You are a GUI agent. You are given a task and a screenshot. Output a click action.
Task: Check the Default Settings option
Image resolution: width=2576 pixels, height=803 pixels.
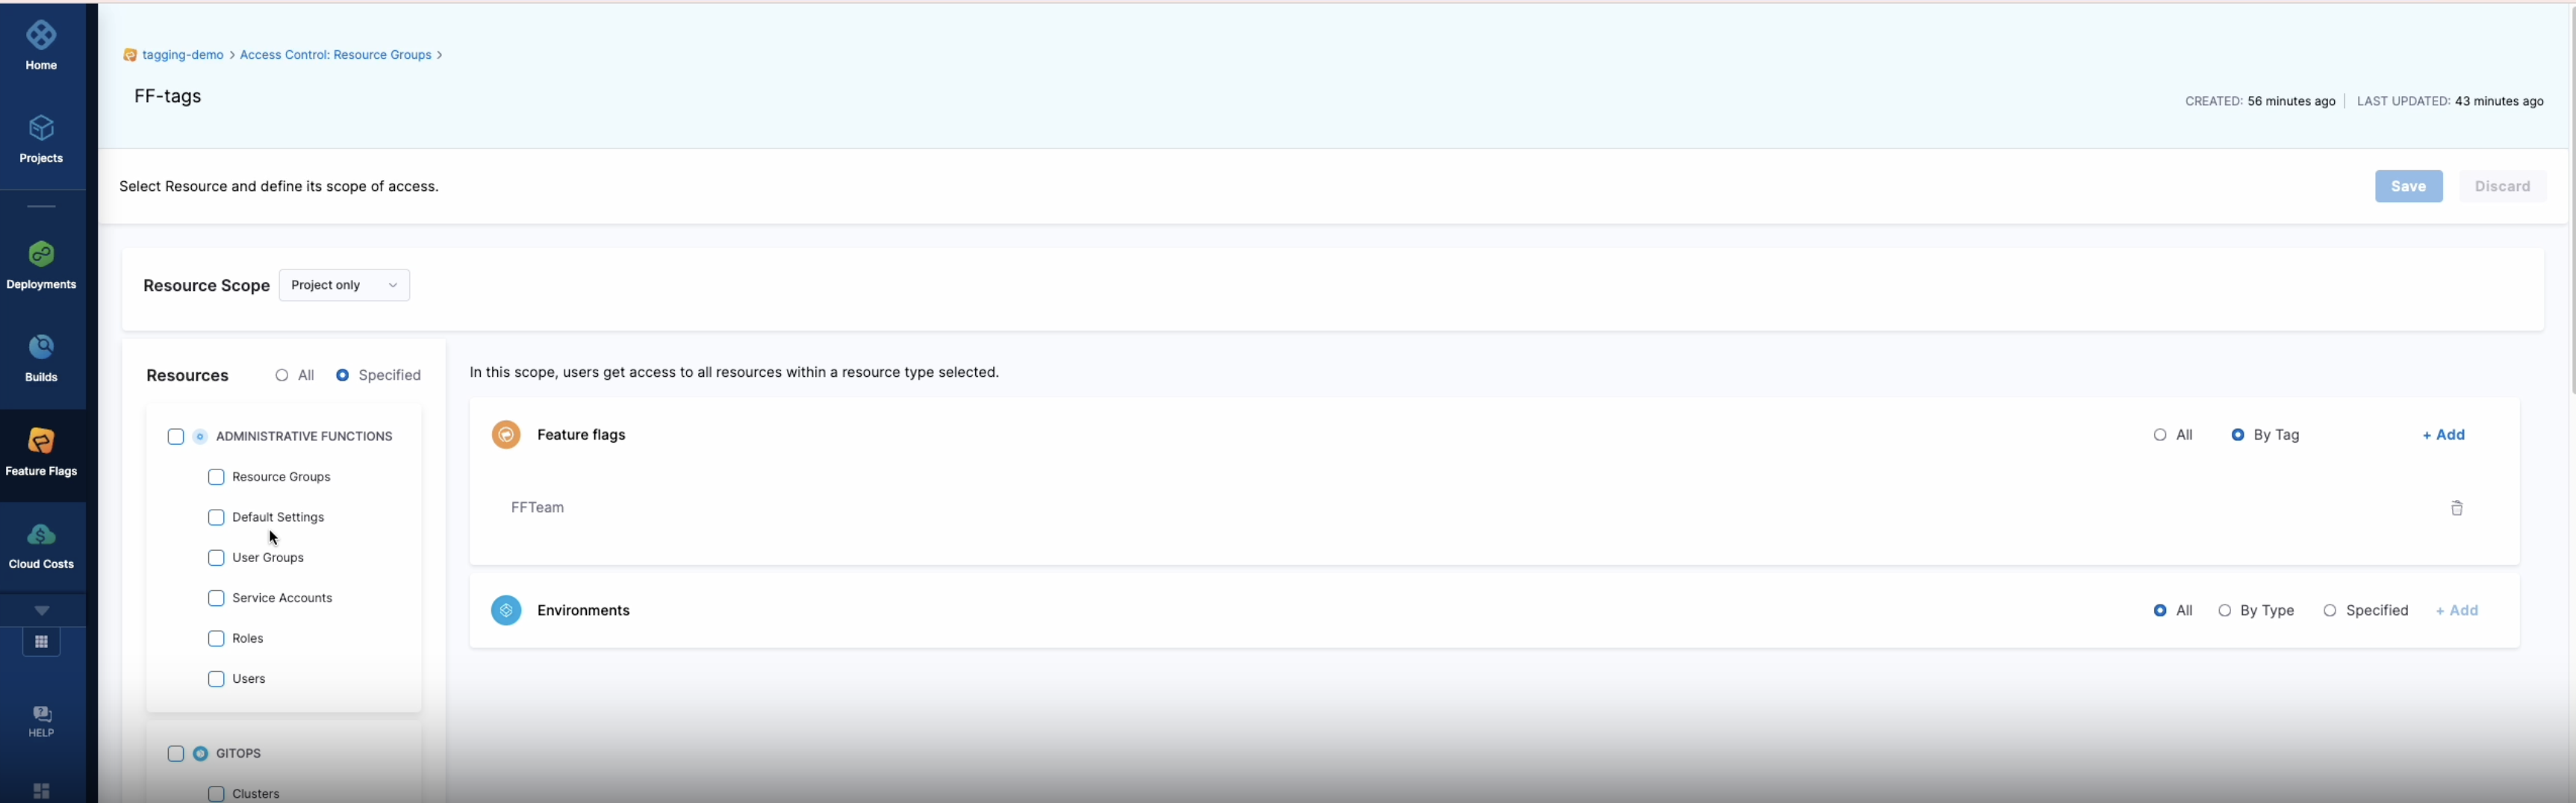click(215, 517)
